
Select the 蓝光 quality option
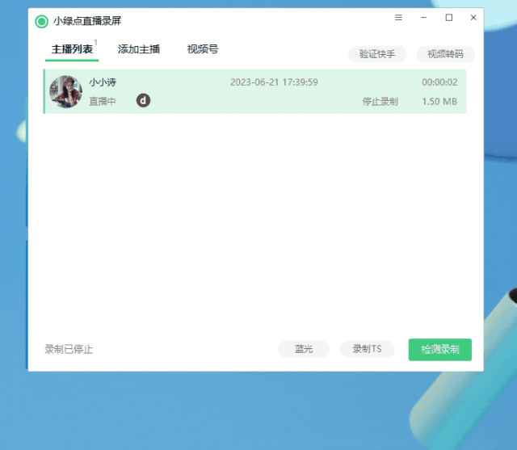coord(304,349)
